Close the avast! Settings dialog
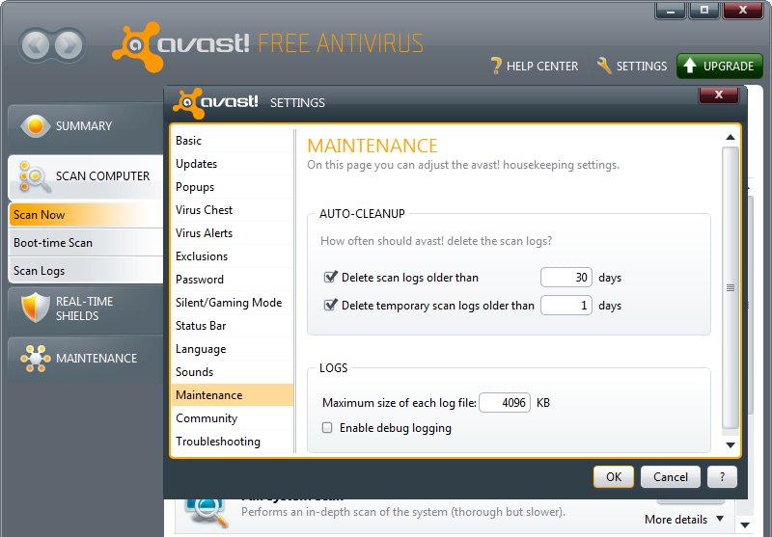 point(719,94)
